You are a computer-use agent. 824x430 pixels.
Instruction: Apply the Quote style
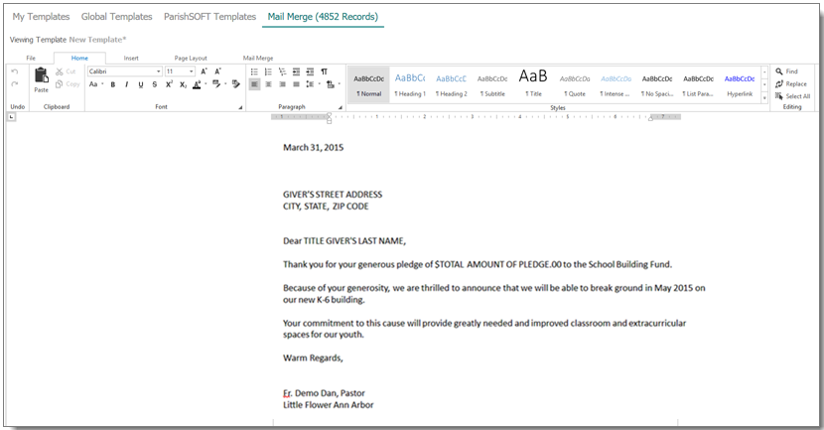click(575, 84)
